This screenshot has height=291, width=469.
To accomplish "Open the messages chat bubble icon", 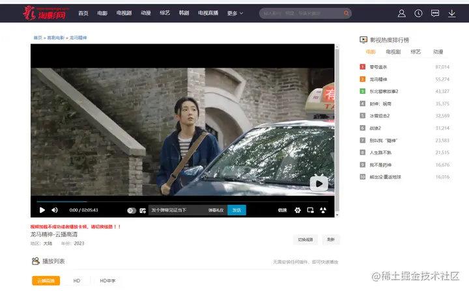I will 435,13.
